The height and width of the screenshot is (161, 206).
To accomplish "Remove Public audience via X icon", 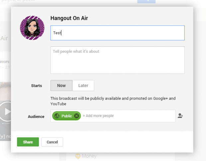I will 76,116.
